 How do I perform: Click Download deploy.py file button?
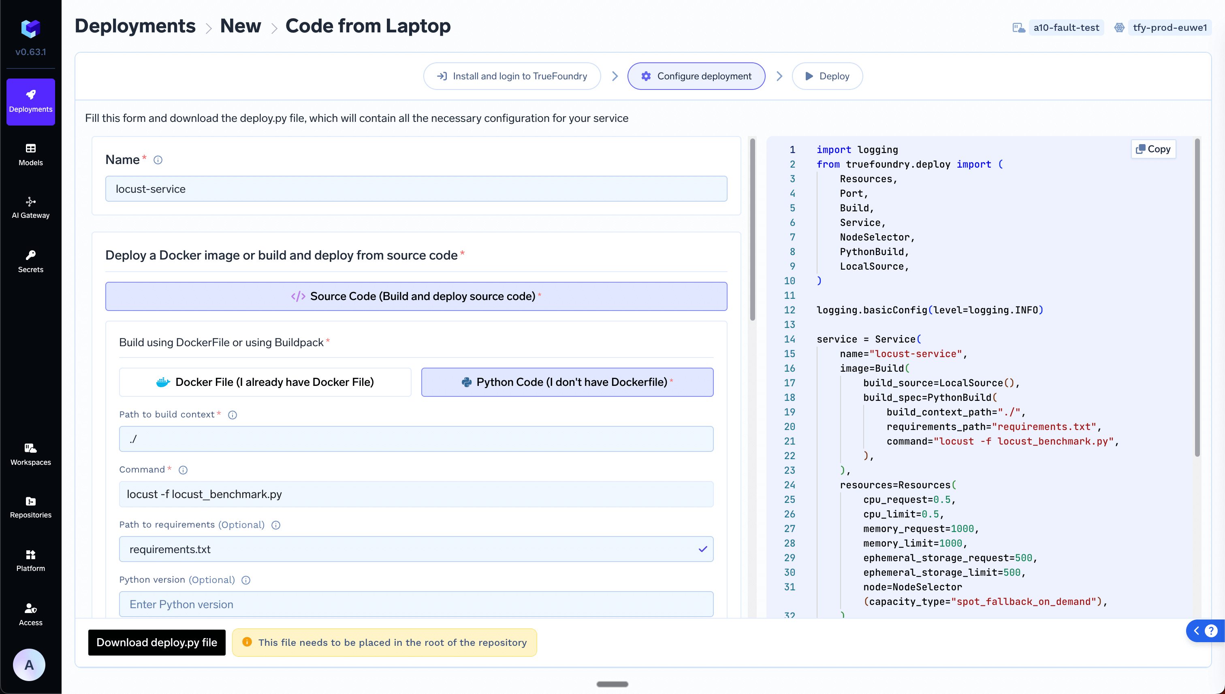156,643
